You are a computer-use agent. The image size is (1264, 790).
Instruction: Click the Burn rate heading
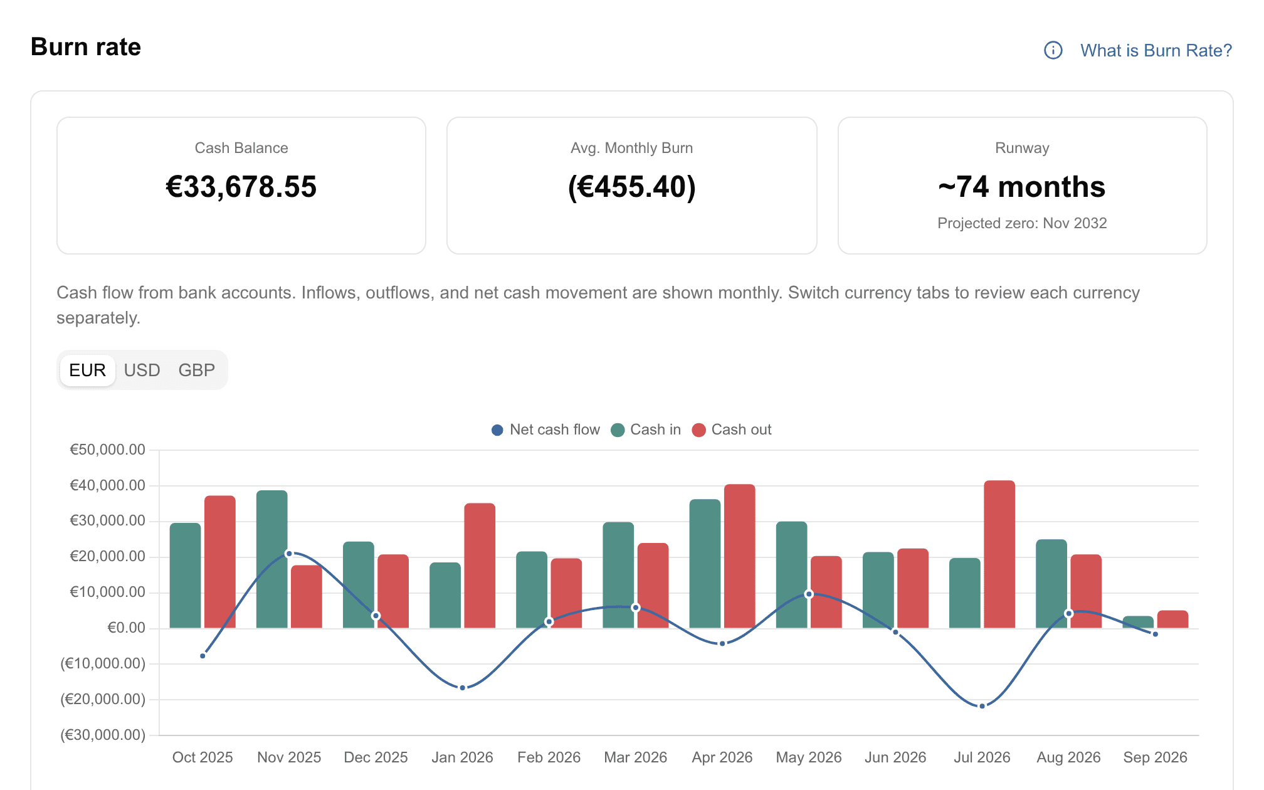pyautogui.click(x=86, y=47)
